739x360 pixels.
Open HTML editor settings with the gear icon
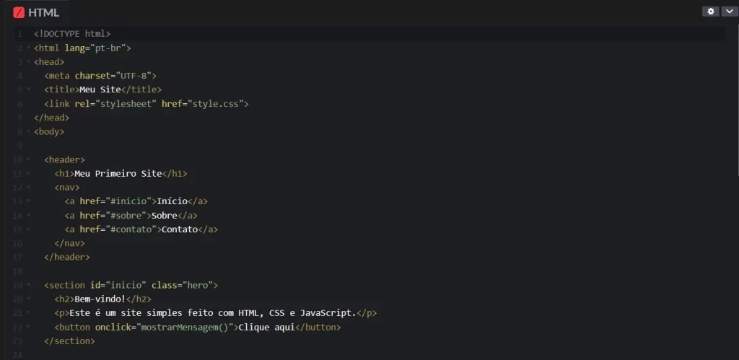pyautogui.click(x=712, y=12)
